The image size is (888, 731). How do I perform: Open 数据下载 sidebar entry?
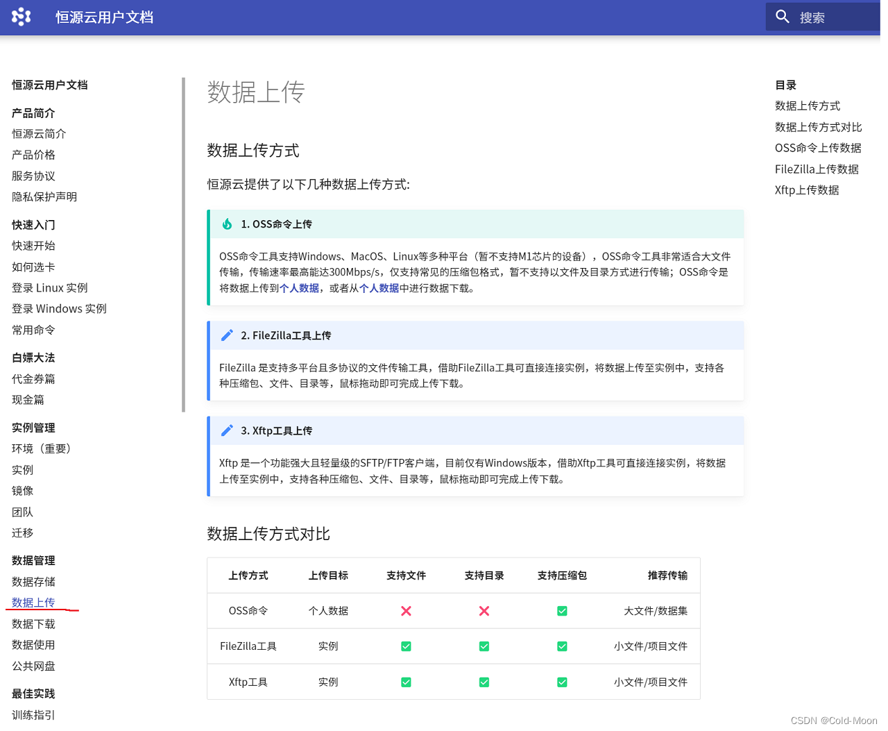point(33,624)
